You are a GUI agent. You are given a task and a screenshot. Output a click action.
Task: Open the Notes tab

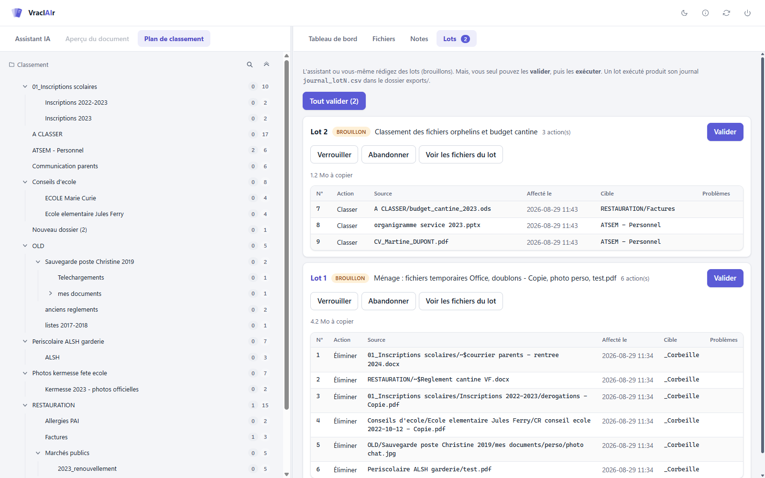click(419, 39)
